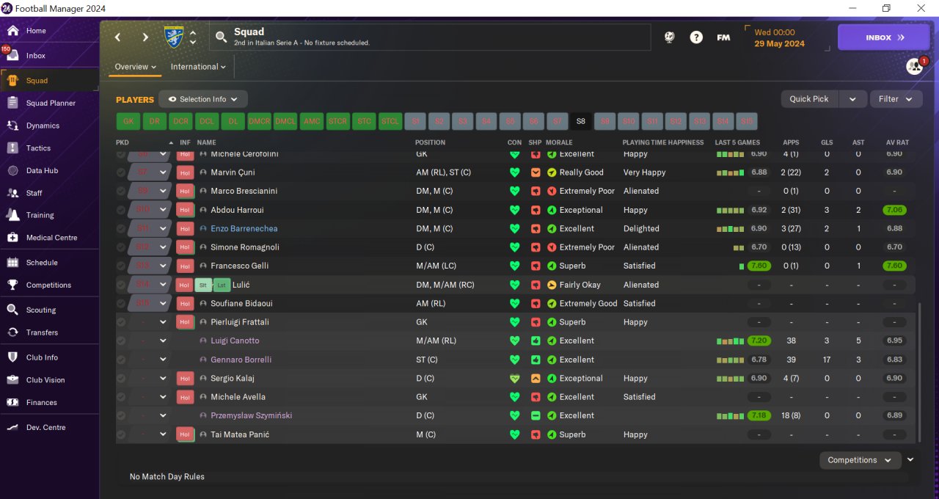Click the Quick Pick button
The height and width of the screenshot is (499, 939).
coord(809,99)
